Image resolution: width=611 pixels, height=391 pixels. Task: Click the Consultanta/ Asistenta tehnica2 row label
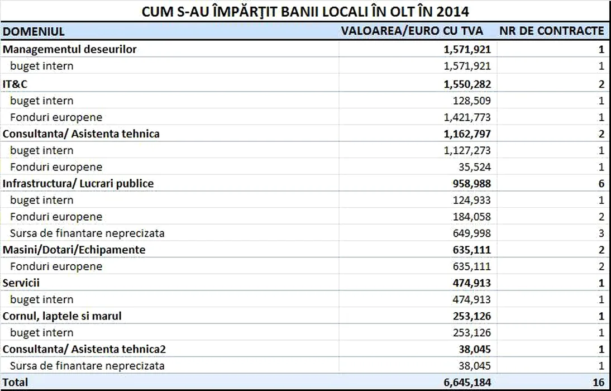click(84, 349)
